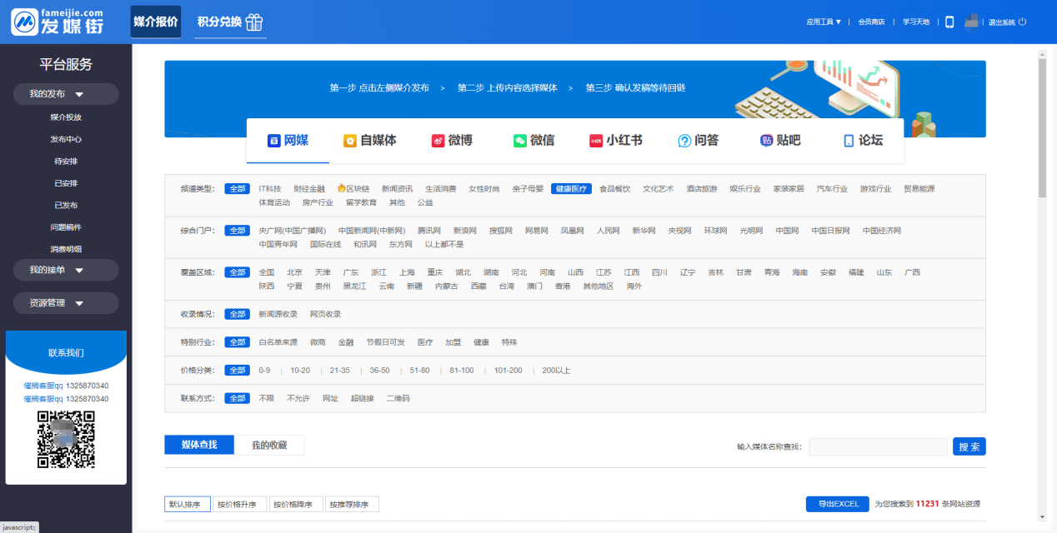The height and width of the screenshot is (533, 1057).
Task: Open the 会员商店 link
Action: (871, 22)
